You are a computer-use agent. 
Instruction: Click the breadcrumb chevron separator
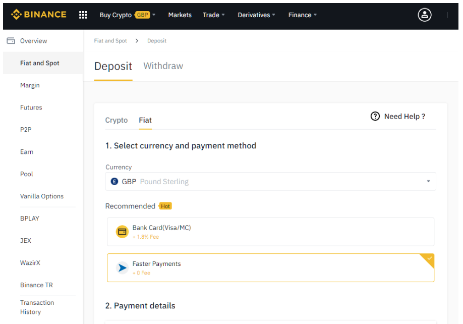pos(137,41)
